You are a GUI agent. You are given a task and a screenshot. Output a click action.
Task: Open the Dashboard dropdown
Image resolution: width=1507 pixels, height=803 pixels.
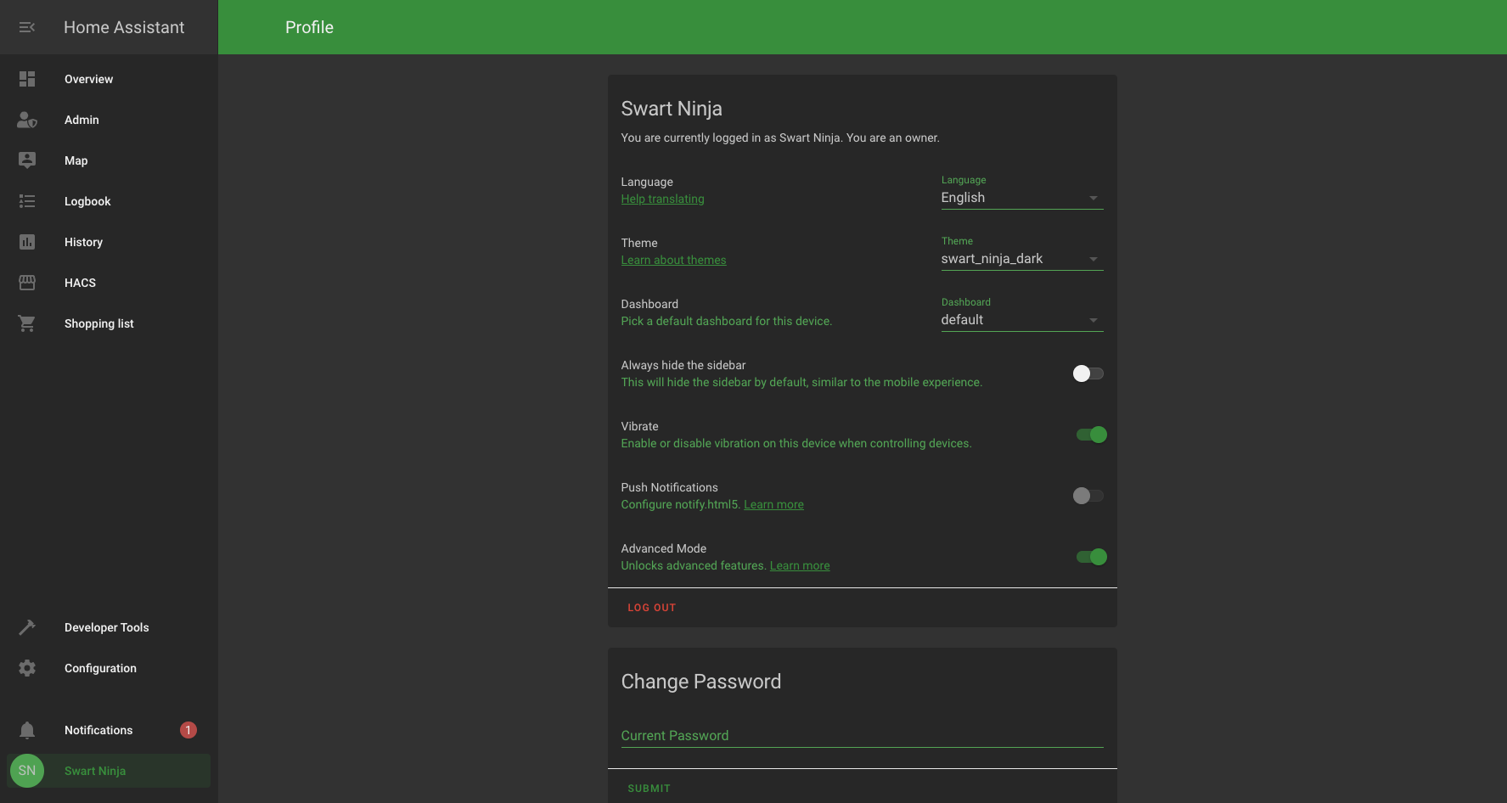pos(1022,315)
